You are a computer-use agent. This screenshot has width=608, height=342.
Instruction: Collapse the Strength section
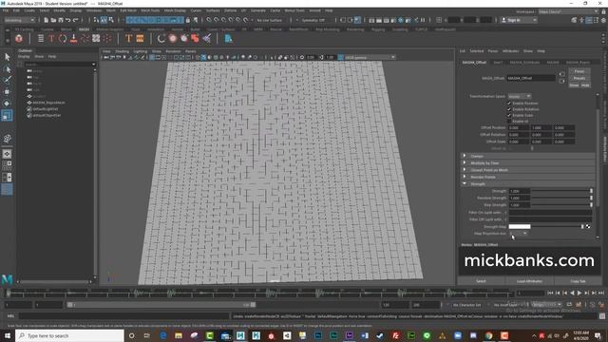(x=527, y=183)
